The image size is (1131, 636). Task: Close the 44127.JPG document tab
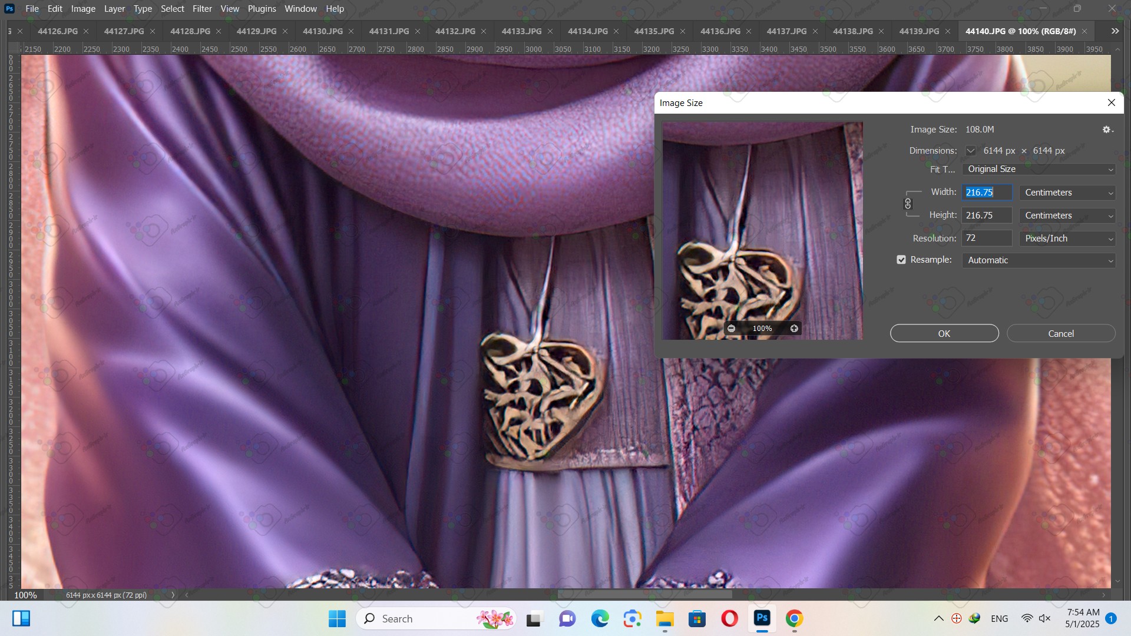[153, 31]
